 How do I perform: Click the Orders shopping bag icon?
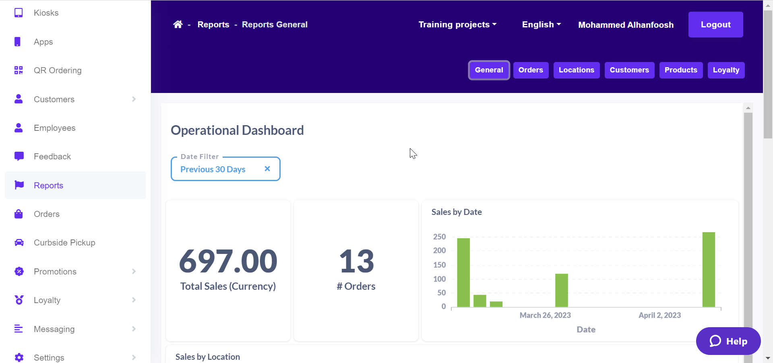click(19, 214)
